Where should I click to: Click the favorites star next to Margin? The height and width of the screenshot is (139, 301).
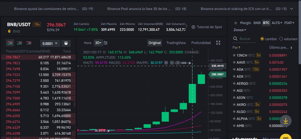tap(236, 23)
